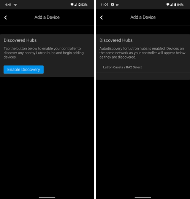Tap the 11:09 clock in status bar
Screen dimensions: 190x199
[104, 5]
